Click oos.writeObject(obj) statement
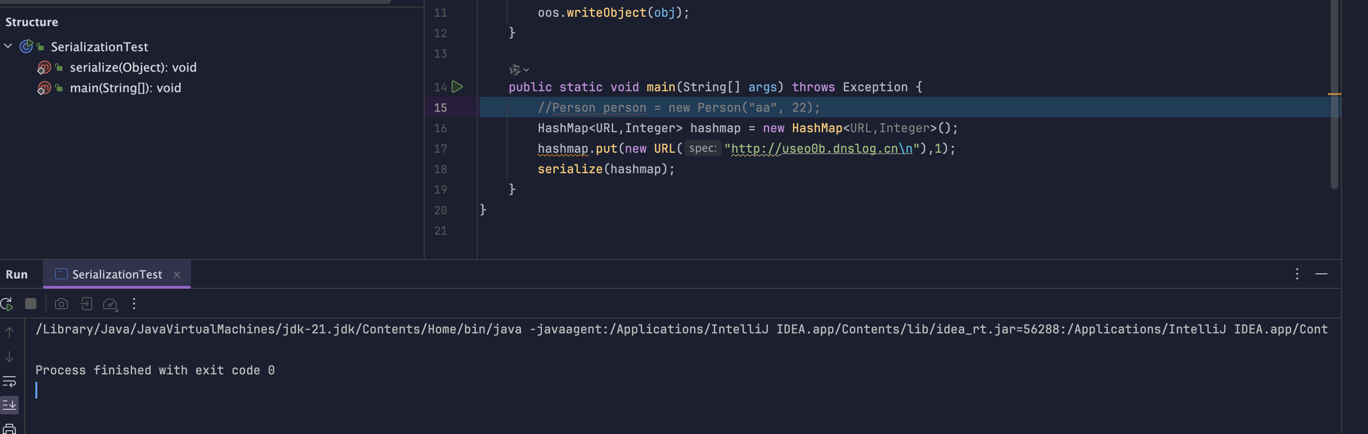 [x=613, y=13]
